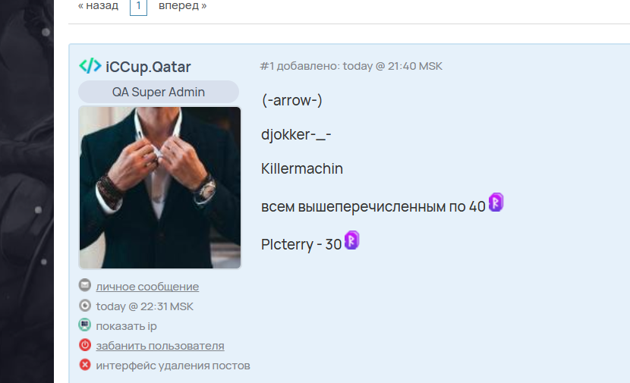Go to next page with вперед »
This screenshot has width=630, height=383.
[183, 5]
